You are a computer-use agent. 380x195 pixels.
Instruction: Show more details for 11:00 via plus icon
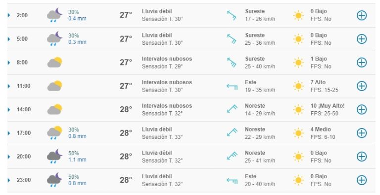(362, 86)
